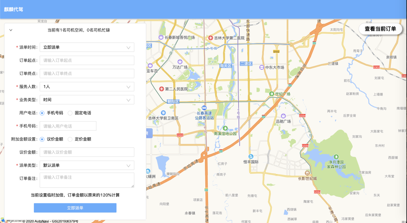407x223 pixels.
Task: Click the 两半屯 map label
Action: 332,111
